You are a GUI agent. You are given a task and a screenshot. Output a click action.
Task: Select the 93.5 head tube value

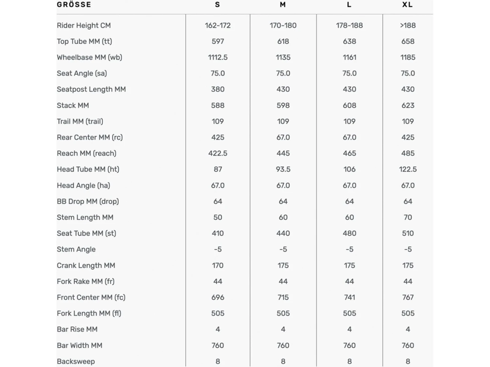pos(283,169)
